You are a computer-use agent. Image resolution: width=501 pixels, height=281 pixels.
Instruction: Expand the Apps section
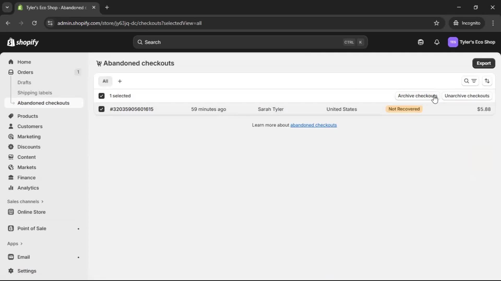[x=15, y=244]
